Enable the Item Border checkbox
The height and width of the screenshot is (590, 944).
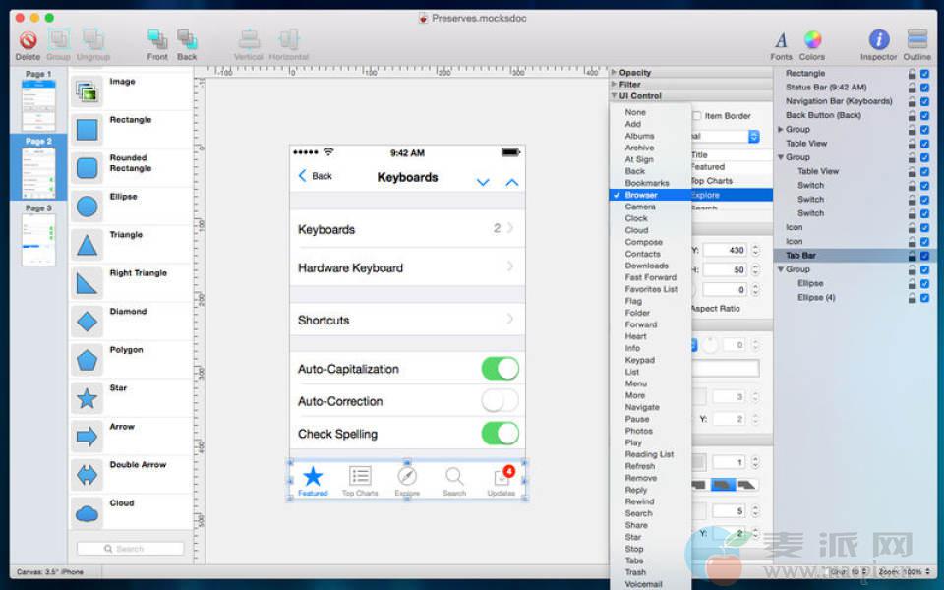697,116
